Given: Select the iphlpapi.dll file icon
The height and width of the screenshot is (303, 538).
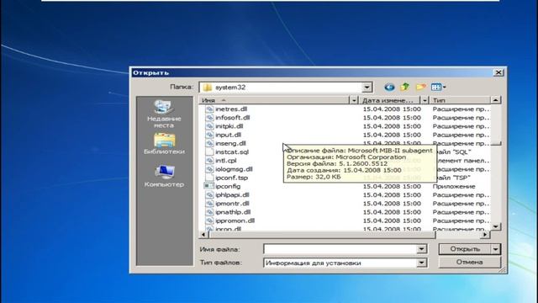Looking at the screenshot, I should pos(209,194).
